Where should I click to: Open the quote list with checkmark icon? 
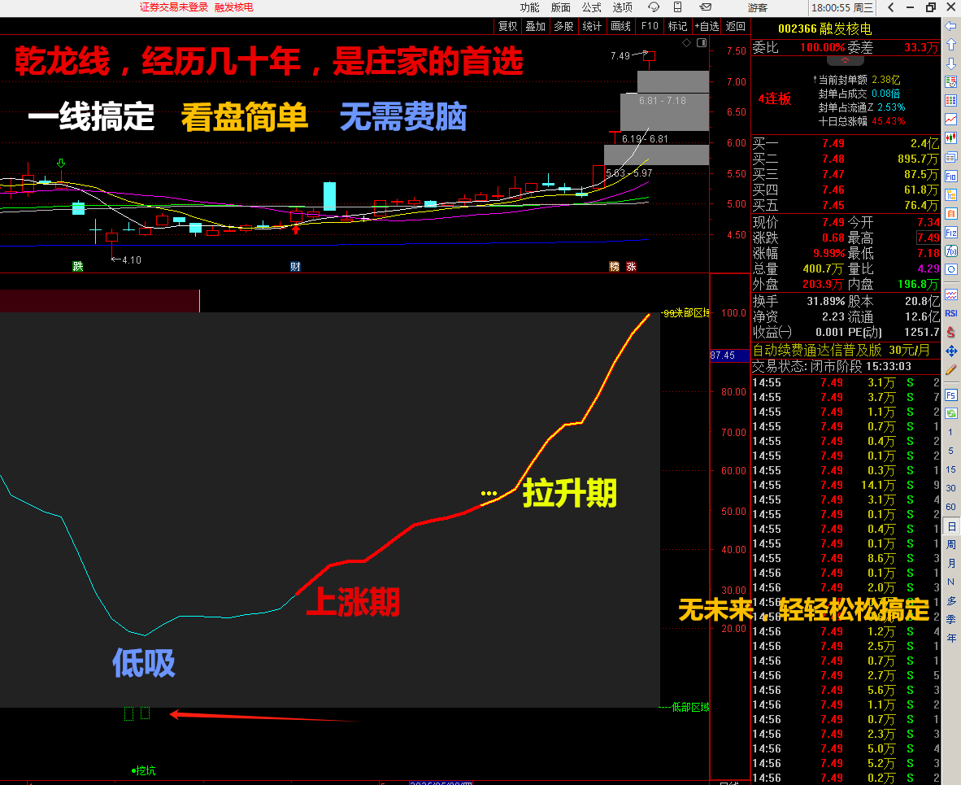[x=950, y=82]
